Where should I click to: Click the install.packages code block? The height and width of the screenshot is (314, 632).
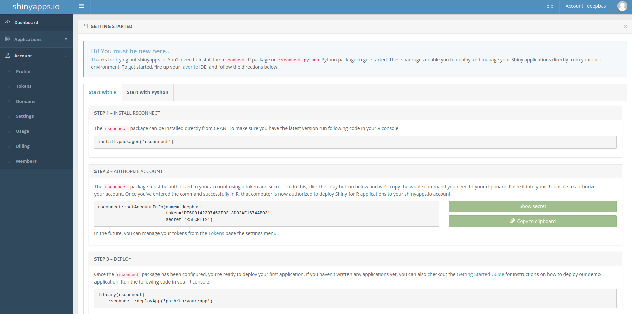355,142
